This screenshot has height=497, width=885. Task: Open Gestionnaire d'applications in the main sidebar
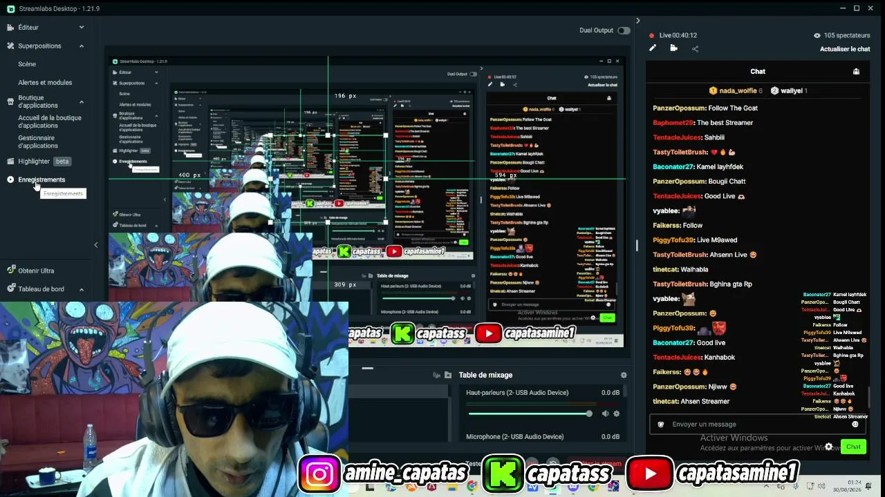click(38, 142)
